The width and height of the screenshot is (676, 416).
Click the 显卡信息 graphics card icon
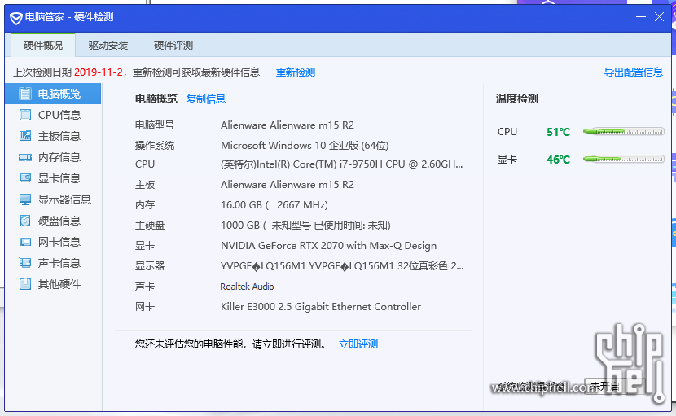pos(25,178)
